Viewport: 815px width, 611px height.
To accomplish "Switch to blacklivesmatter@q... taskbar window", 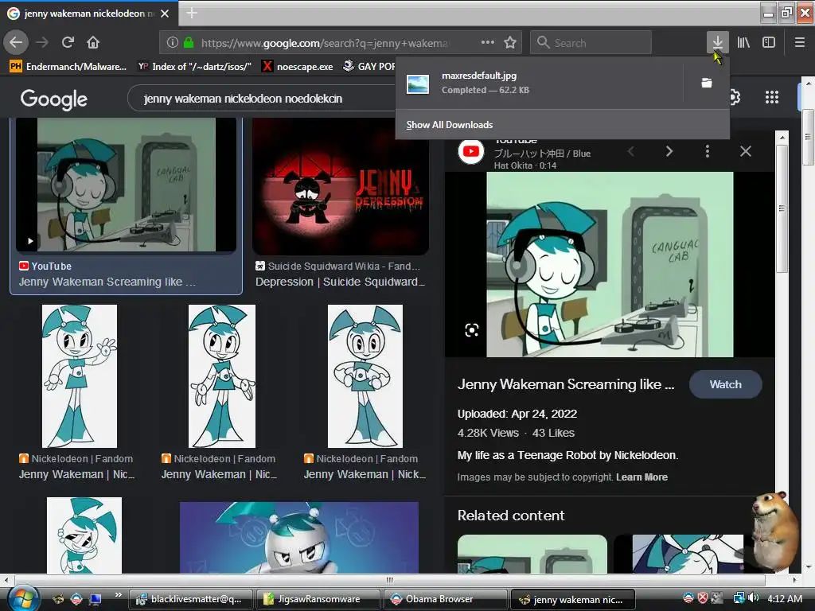I will (x=190, y=599).
